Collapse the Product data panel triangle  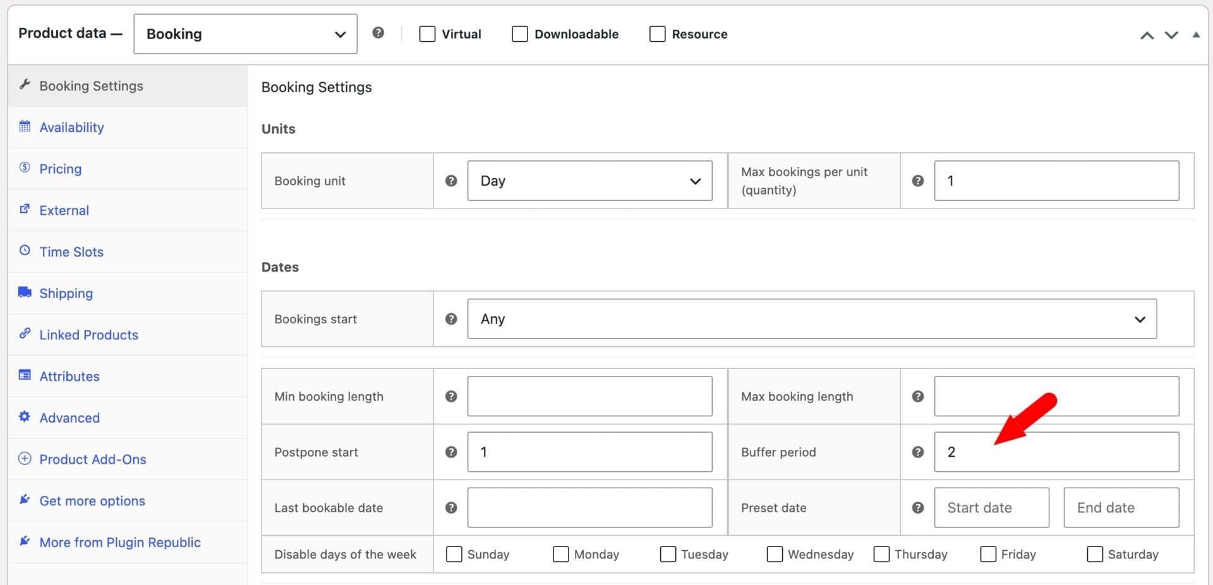click(1196, 35)
